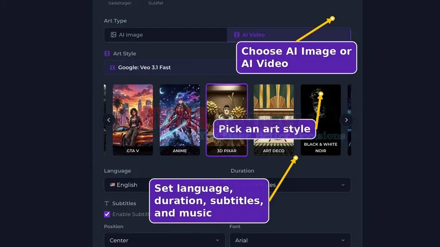
Task: Show next art styles with right arrow
Action: [346, 120]
